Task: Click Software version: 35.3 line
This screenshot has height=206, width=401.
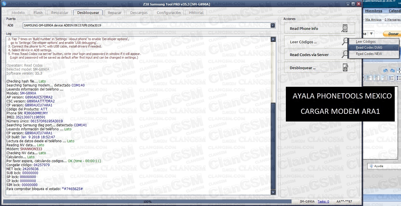Action: click(24, 73)
